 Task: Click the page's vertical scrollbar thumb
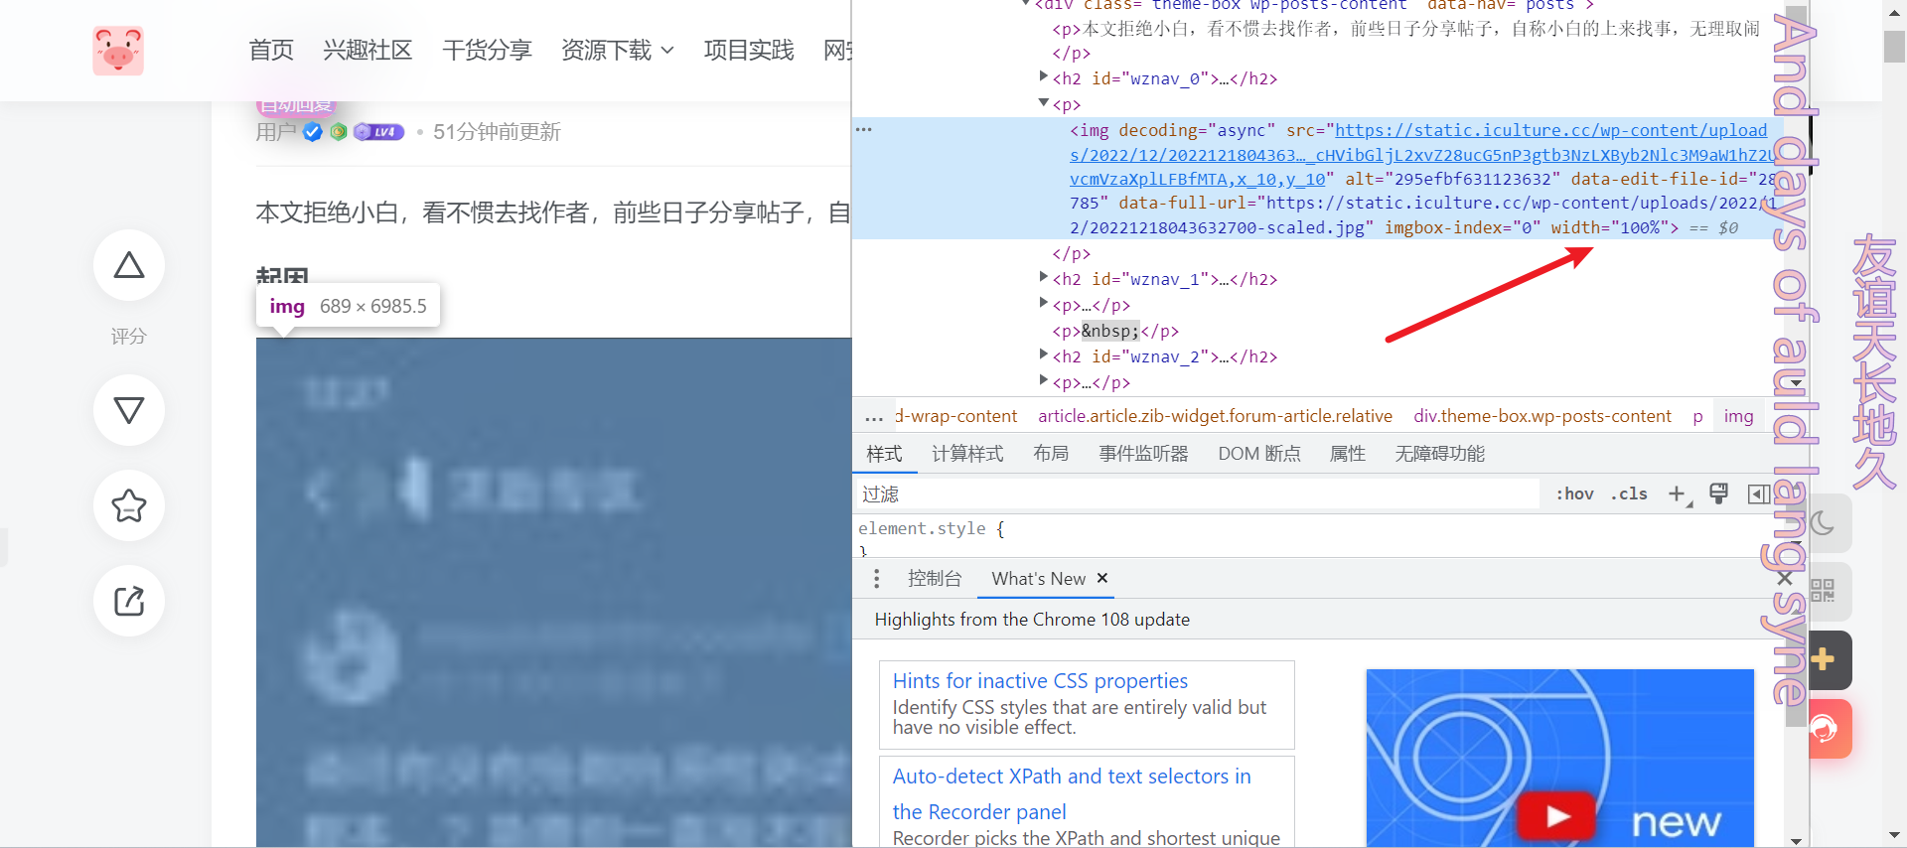pyautogui.click(x=1894, y=48)
